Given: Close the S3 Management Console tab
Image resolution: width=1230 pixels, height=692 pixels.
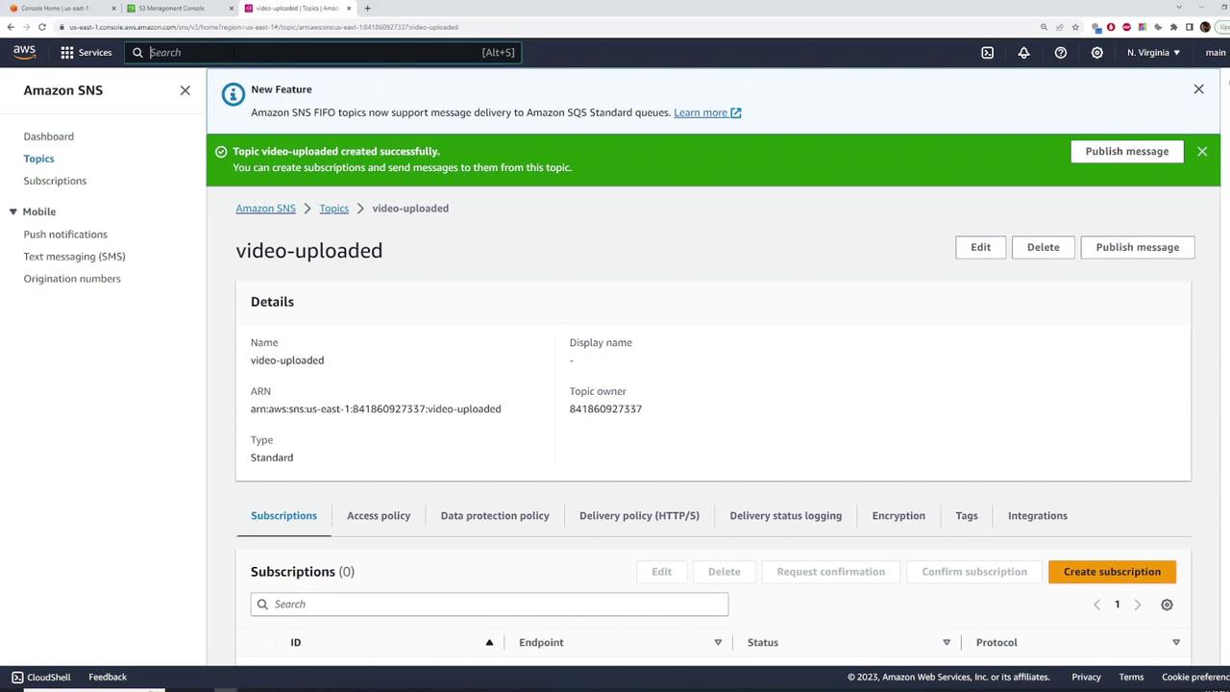Looking at the screenshot, I should tap(232, 8).
